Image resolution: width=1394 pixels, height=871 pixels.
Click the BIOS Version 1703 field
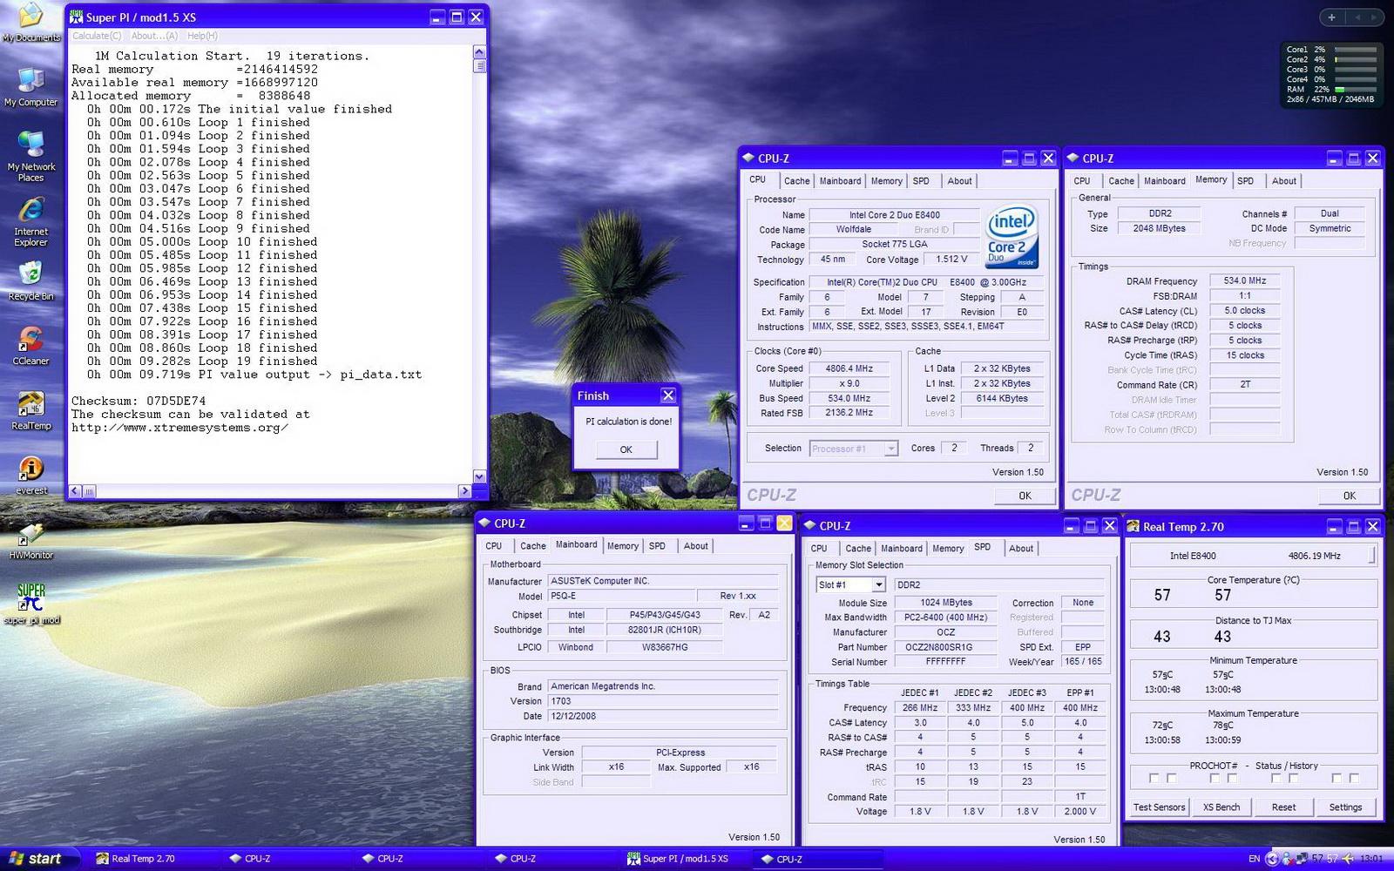pos(664,701)
